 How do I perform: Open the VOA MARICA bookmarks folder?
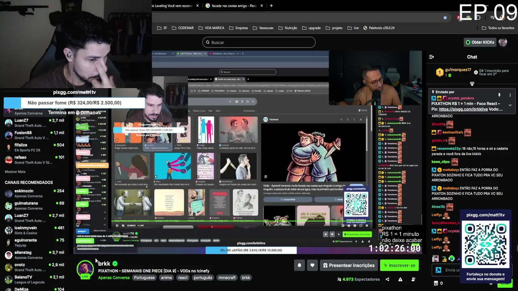click(211, 28)
